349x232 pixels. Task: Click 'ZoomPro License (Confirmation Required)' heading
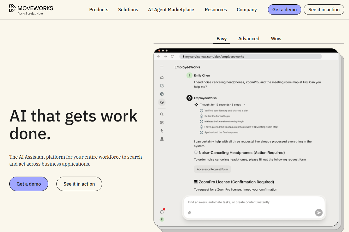pyautogui.click(x=236, y=182)
